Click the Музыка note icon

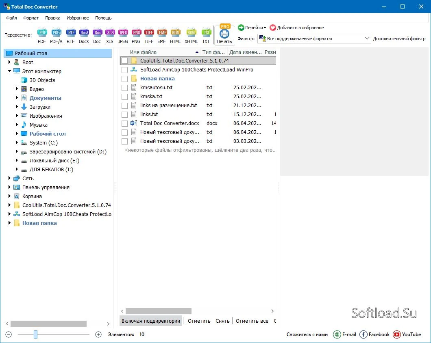pyautogui.click(x=24, y=125)
